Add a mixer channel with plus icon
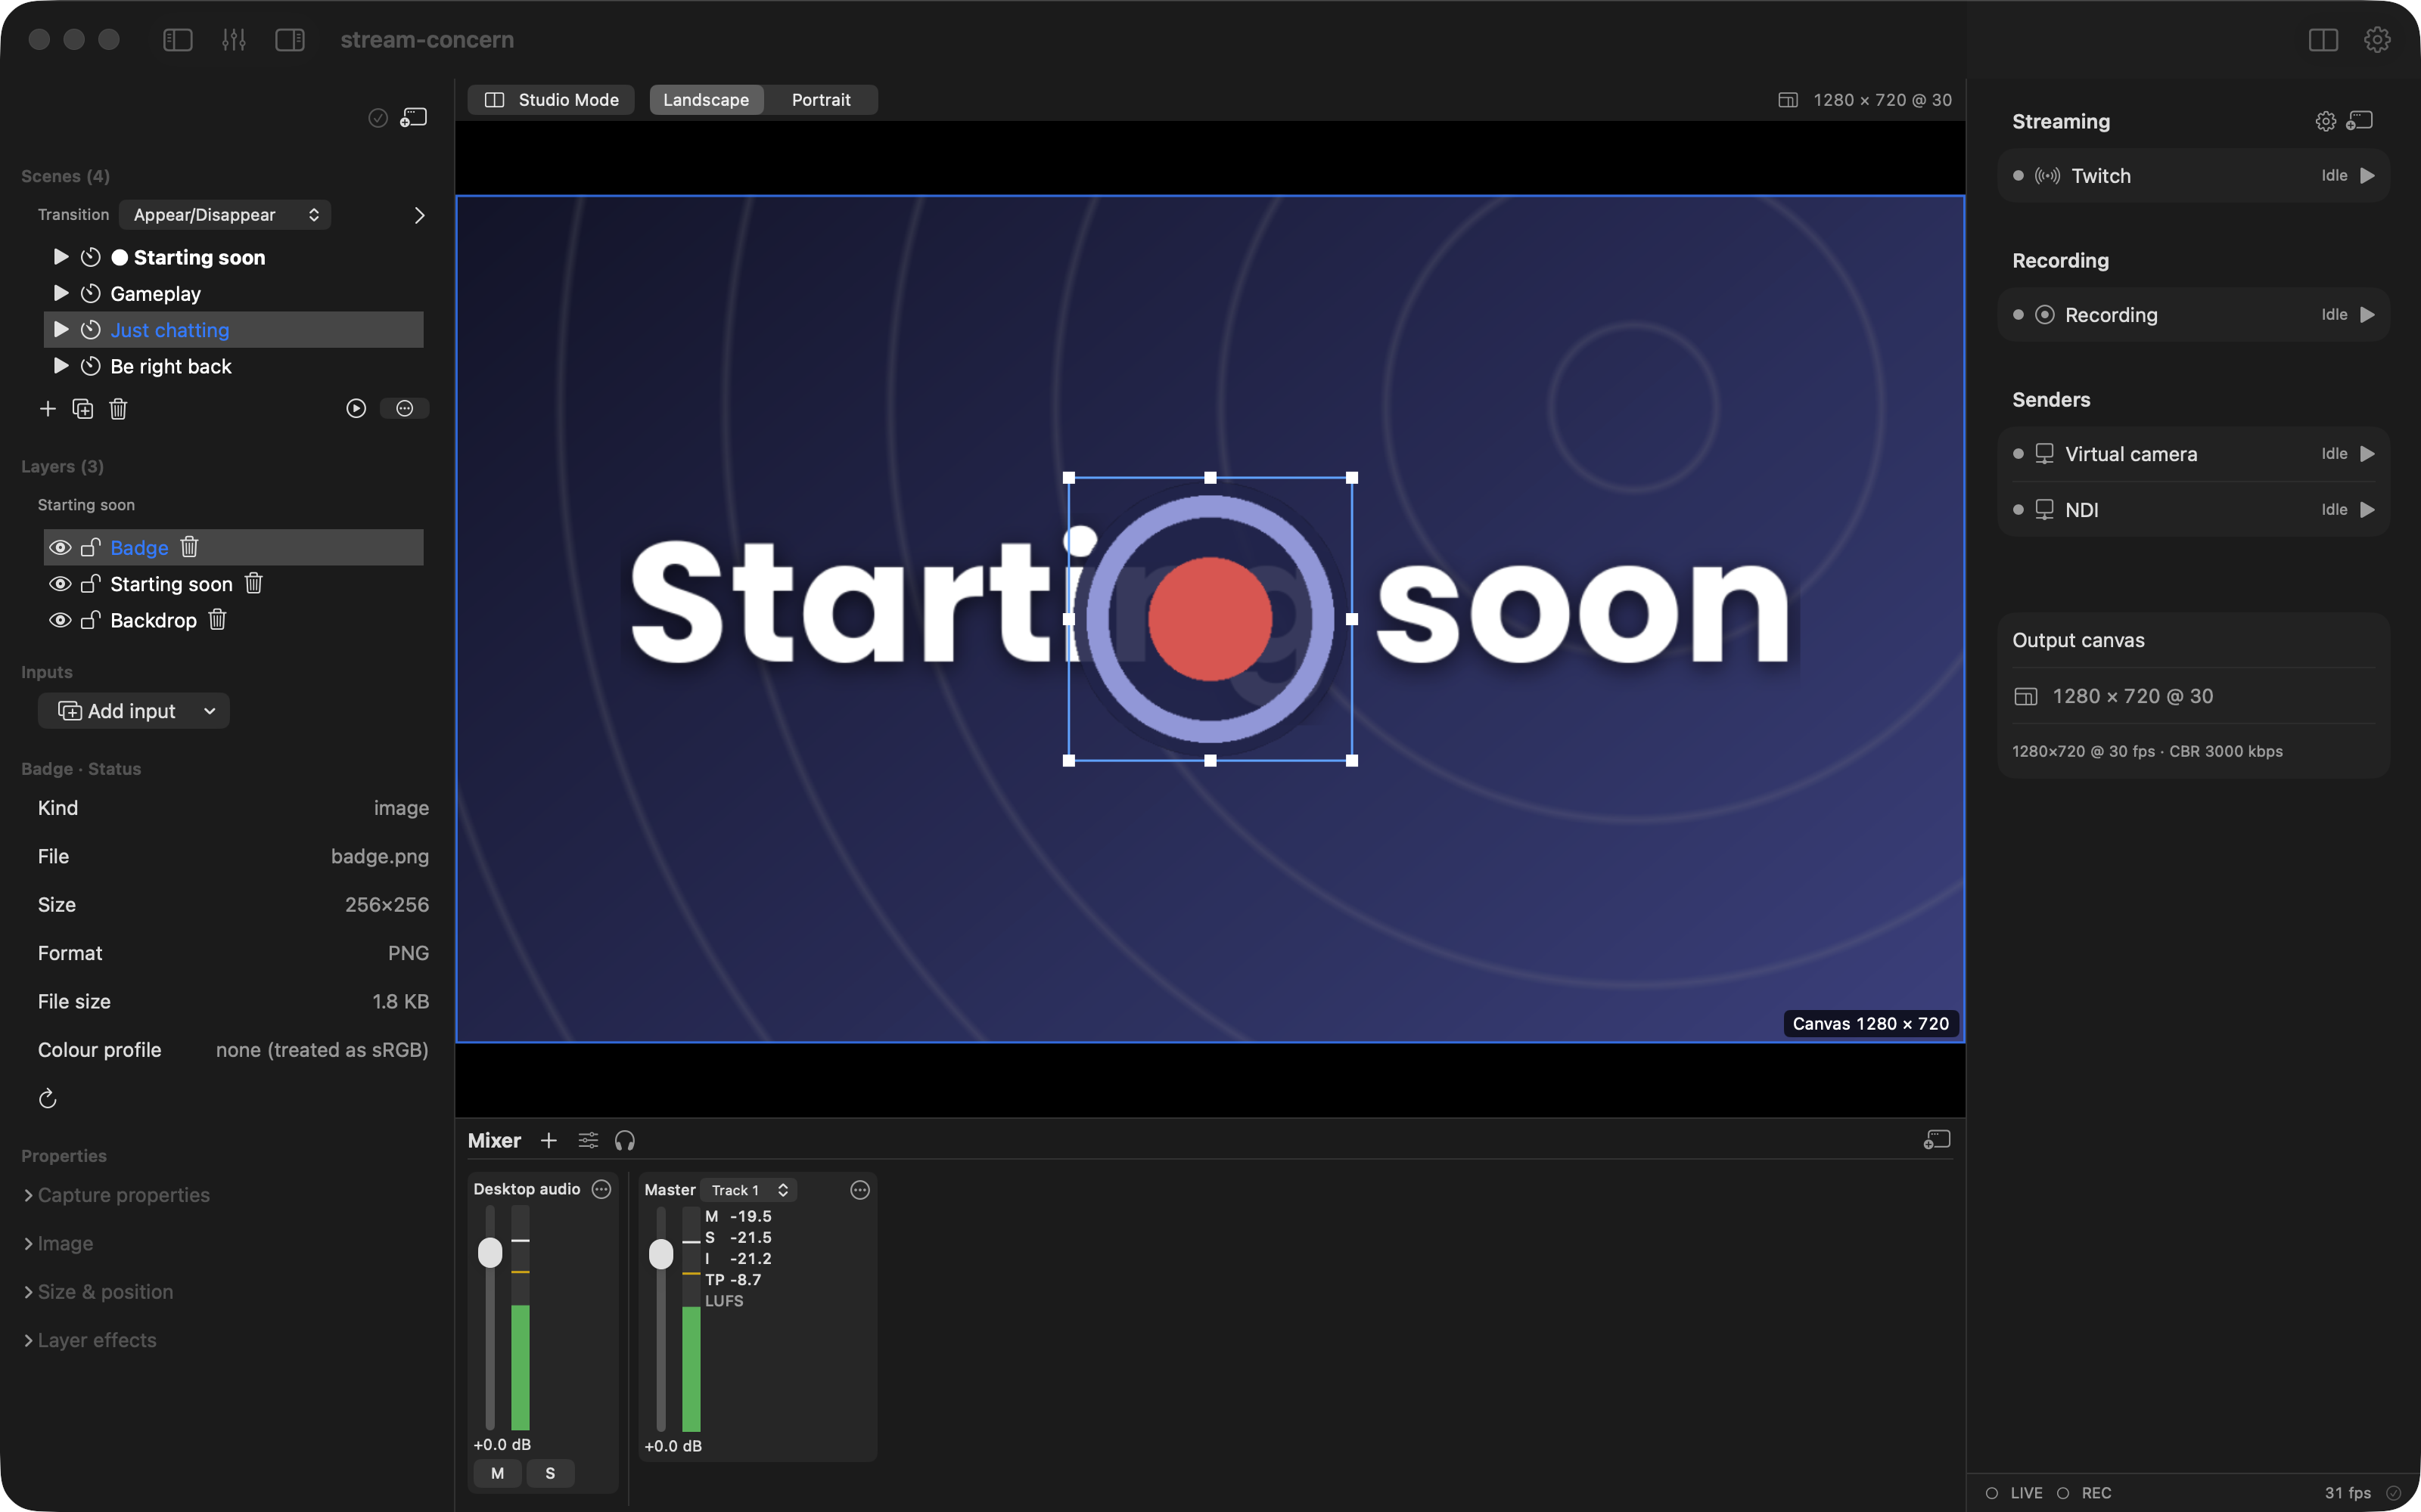Image resolution: width=2421 pixels, height=1512 pixels. tap(549, 1141)
